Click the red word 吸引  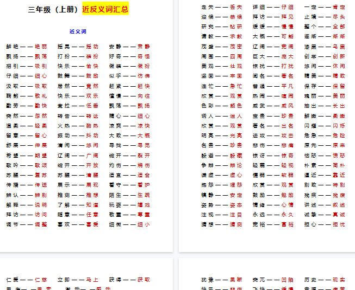coord(41,66)
